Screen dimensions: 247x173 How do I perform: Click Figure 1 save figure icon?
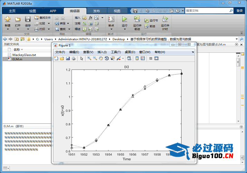coord(68,58)
